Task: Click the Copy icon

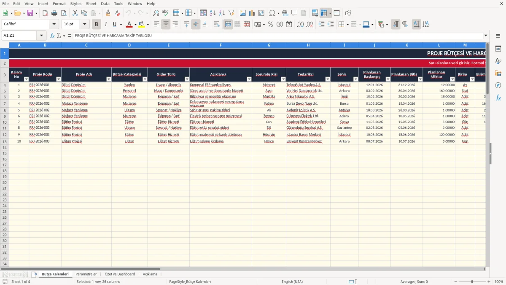Action: [84, 13]
